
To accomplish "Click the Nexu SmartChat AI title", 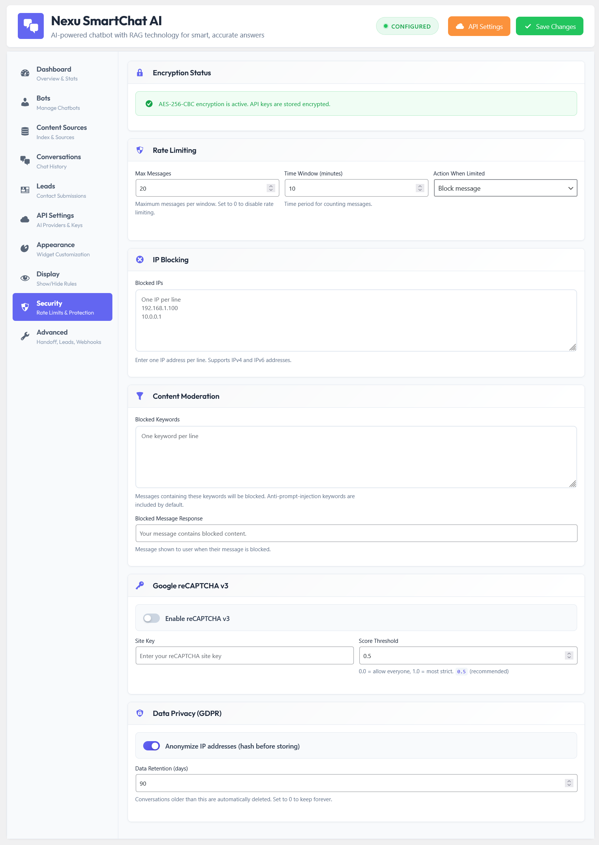I will pos(106,21).
